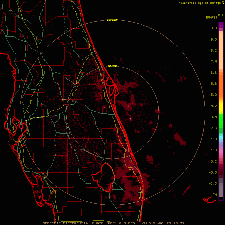Click the 6.6 scale value
225x225 pixels.
pos(214,72)
